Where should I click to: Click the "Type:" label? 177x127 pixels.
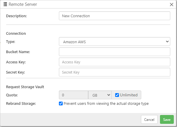point(11,42)
